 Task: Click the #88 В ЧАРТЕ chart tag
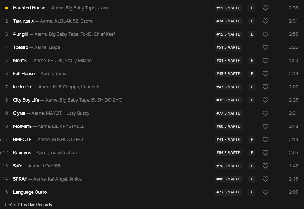coord(228,179)
